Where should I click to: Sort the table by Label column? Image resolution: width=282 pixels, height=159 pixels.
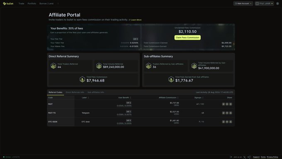[85, 98]
